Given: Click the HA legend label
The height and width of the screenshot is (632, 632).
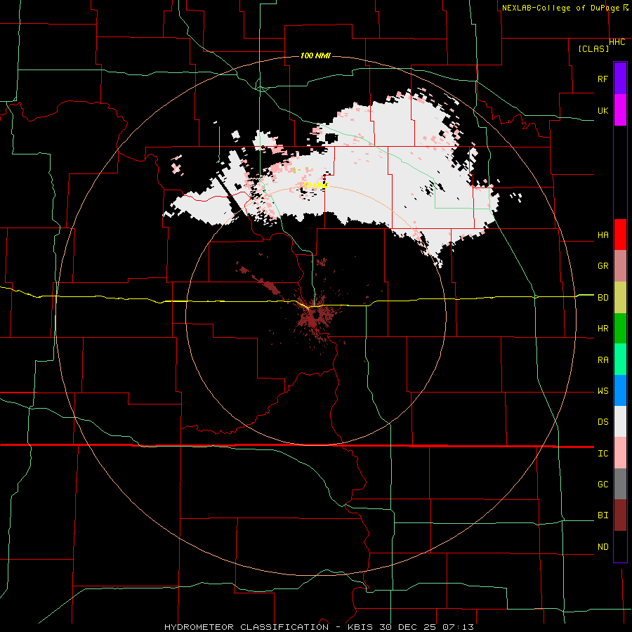Looking at the screenshot, I should click(x=603, y=235).
